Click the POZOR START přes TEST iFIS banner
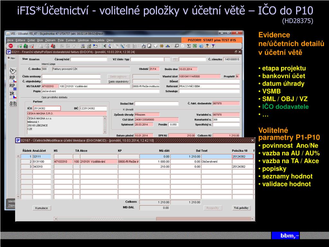Image resolution: width=329 pixels, height=247 pixels. click(x=212, y=40)
